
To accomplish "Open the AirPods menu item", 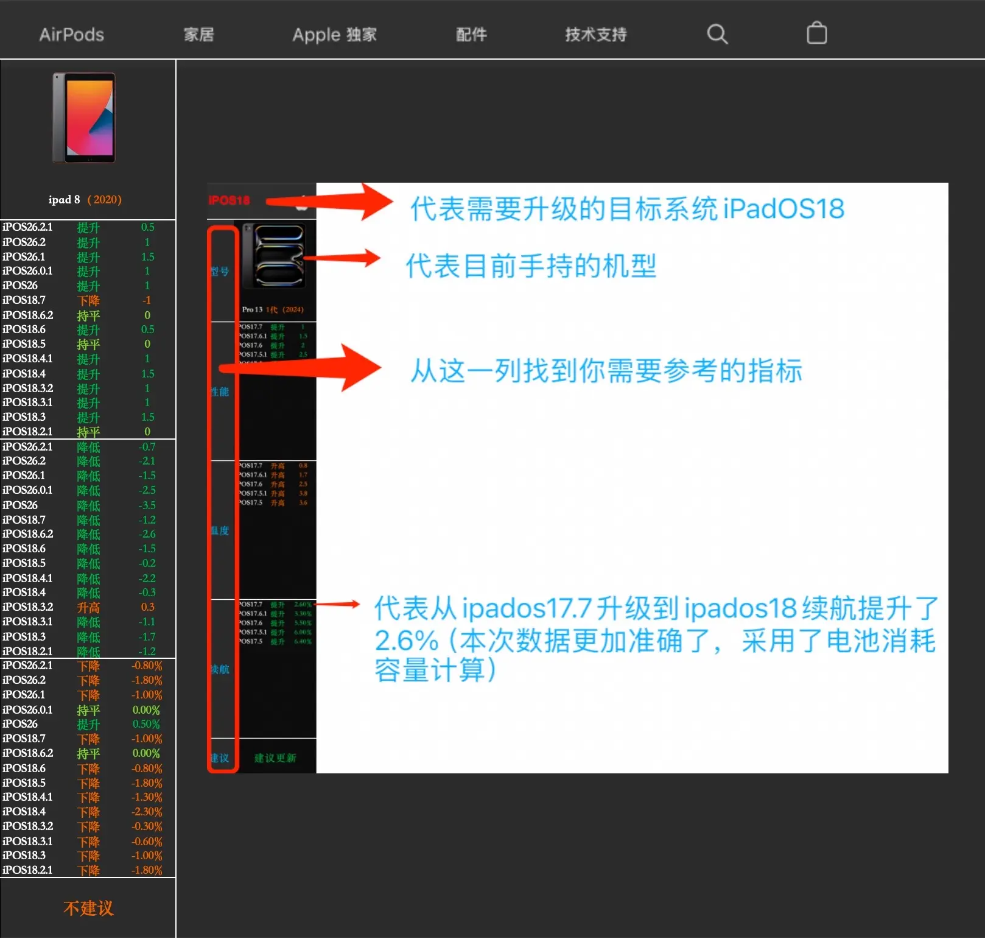I will (72, 35).
